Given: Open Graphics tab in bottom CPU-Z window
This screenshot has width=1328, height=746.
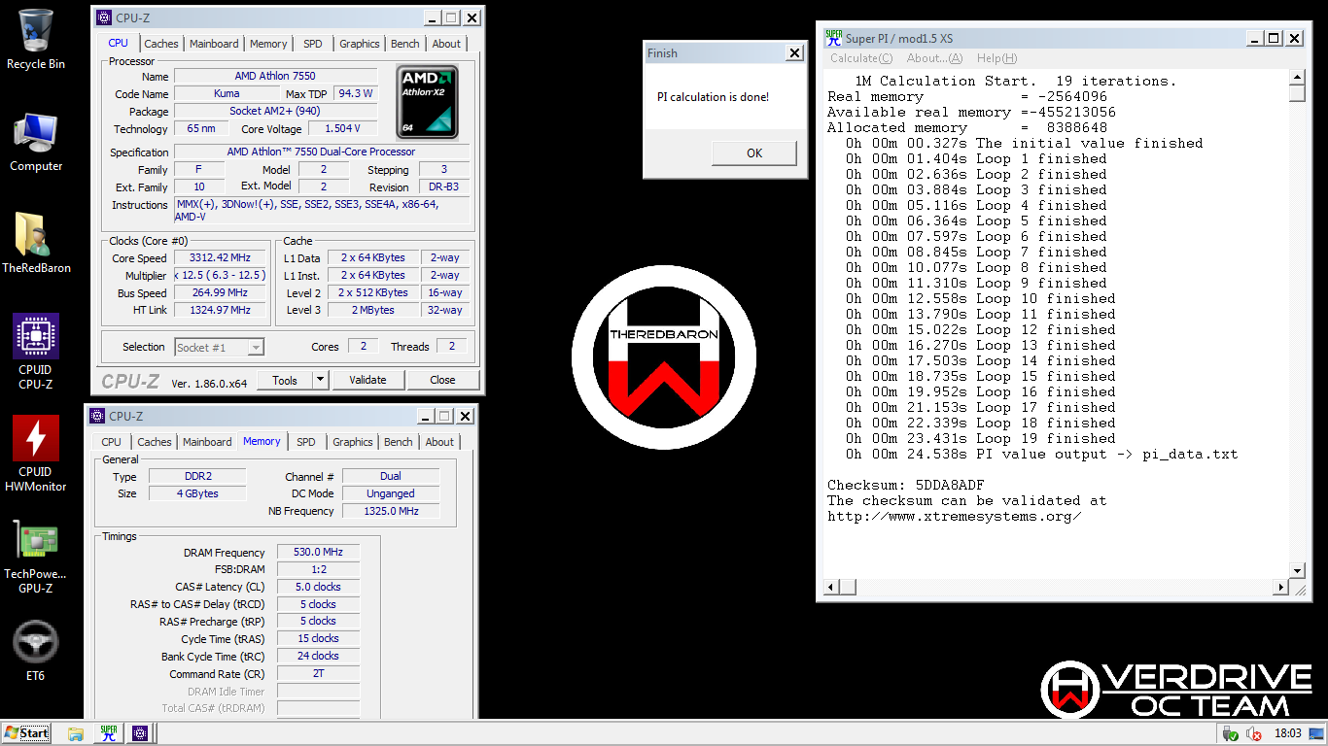Looking at the screenshot, I should tap(353, 442).
